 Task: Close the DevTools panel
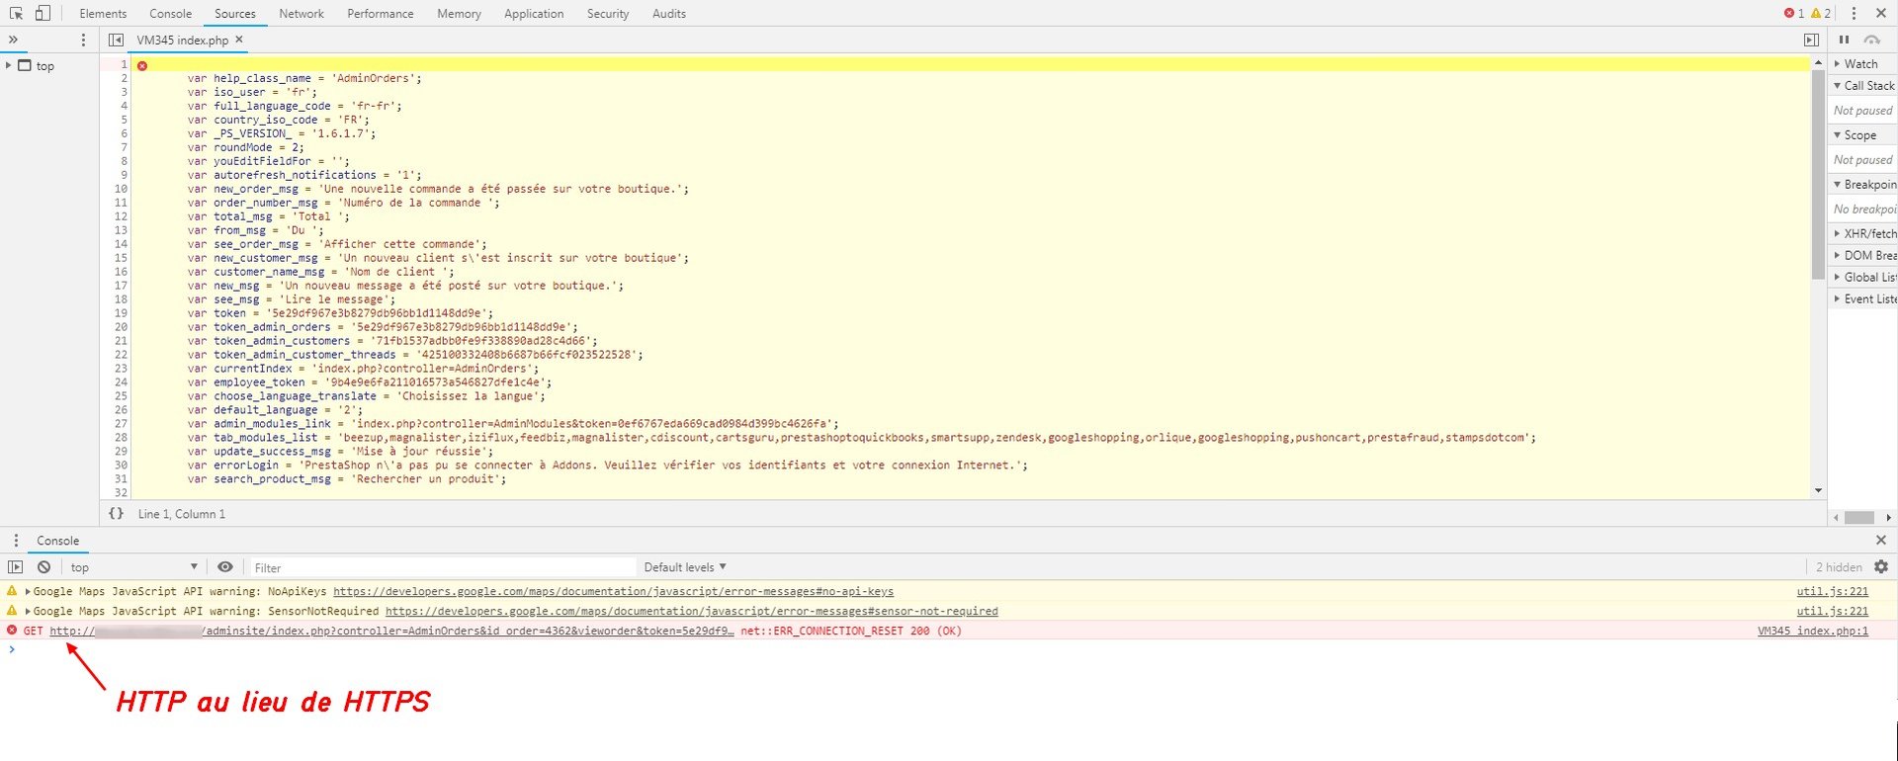coord(1881,13)
